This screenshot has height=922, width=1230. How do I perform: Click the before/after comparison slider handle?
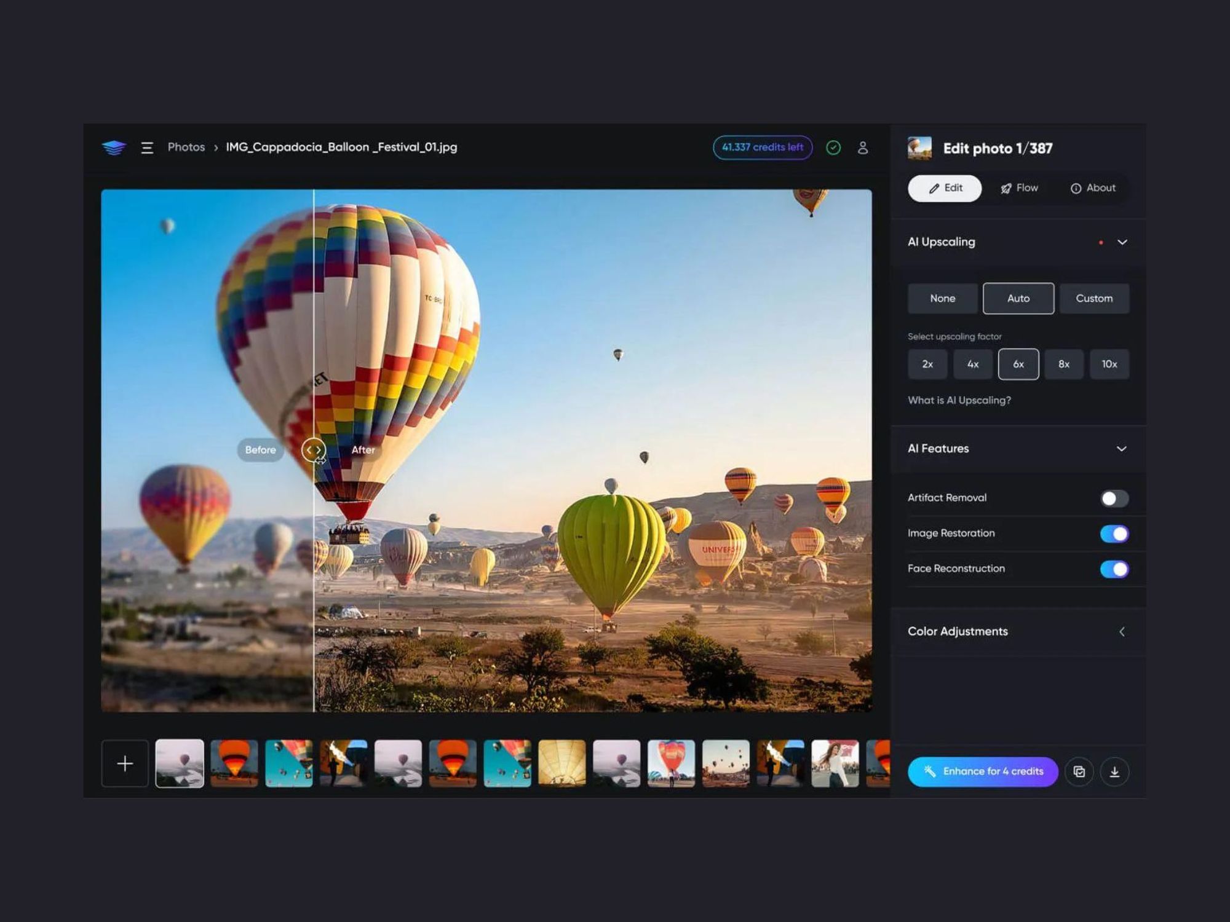point(314,450)
